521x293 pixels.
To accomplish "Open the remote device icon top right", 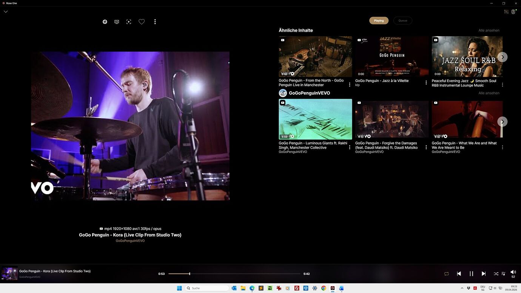I will pos(513,12).
